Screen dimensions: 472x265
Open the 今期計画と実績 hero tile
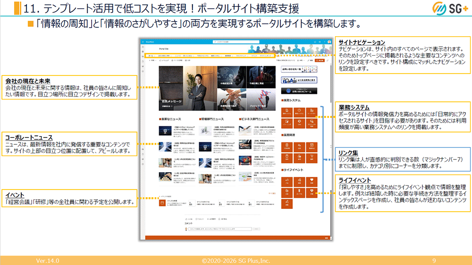[261, 77]
